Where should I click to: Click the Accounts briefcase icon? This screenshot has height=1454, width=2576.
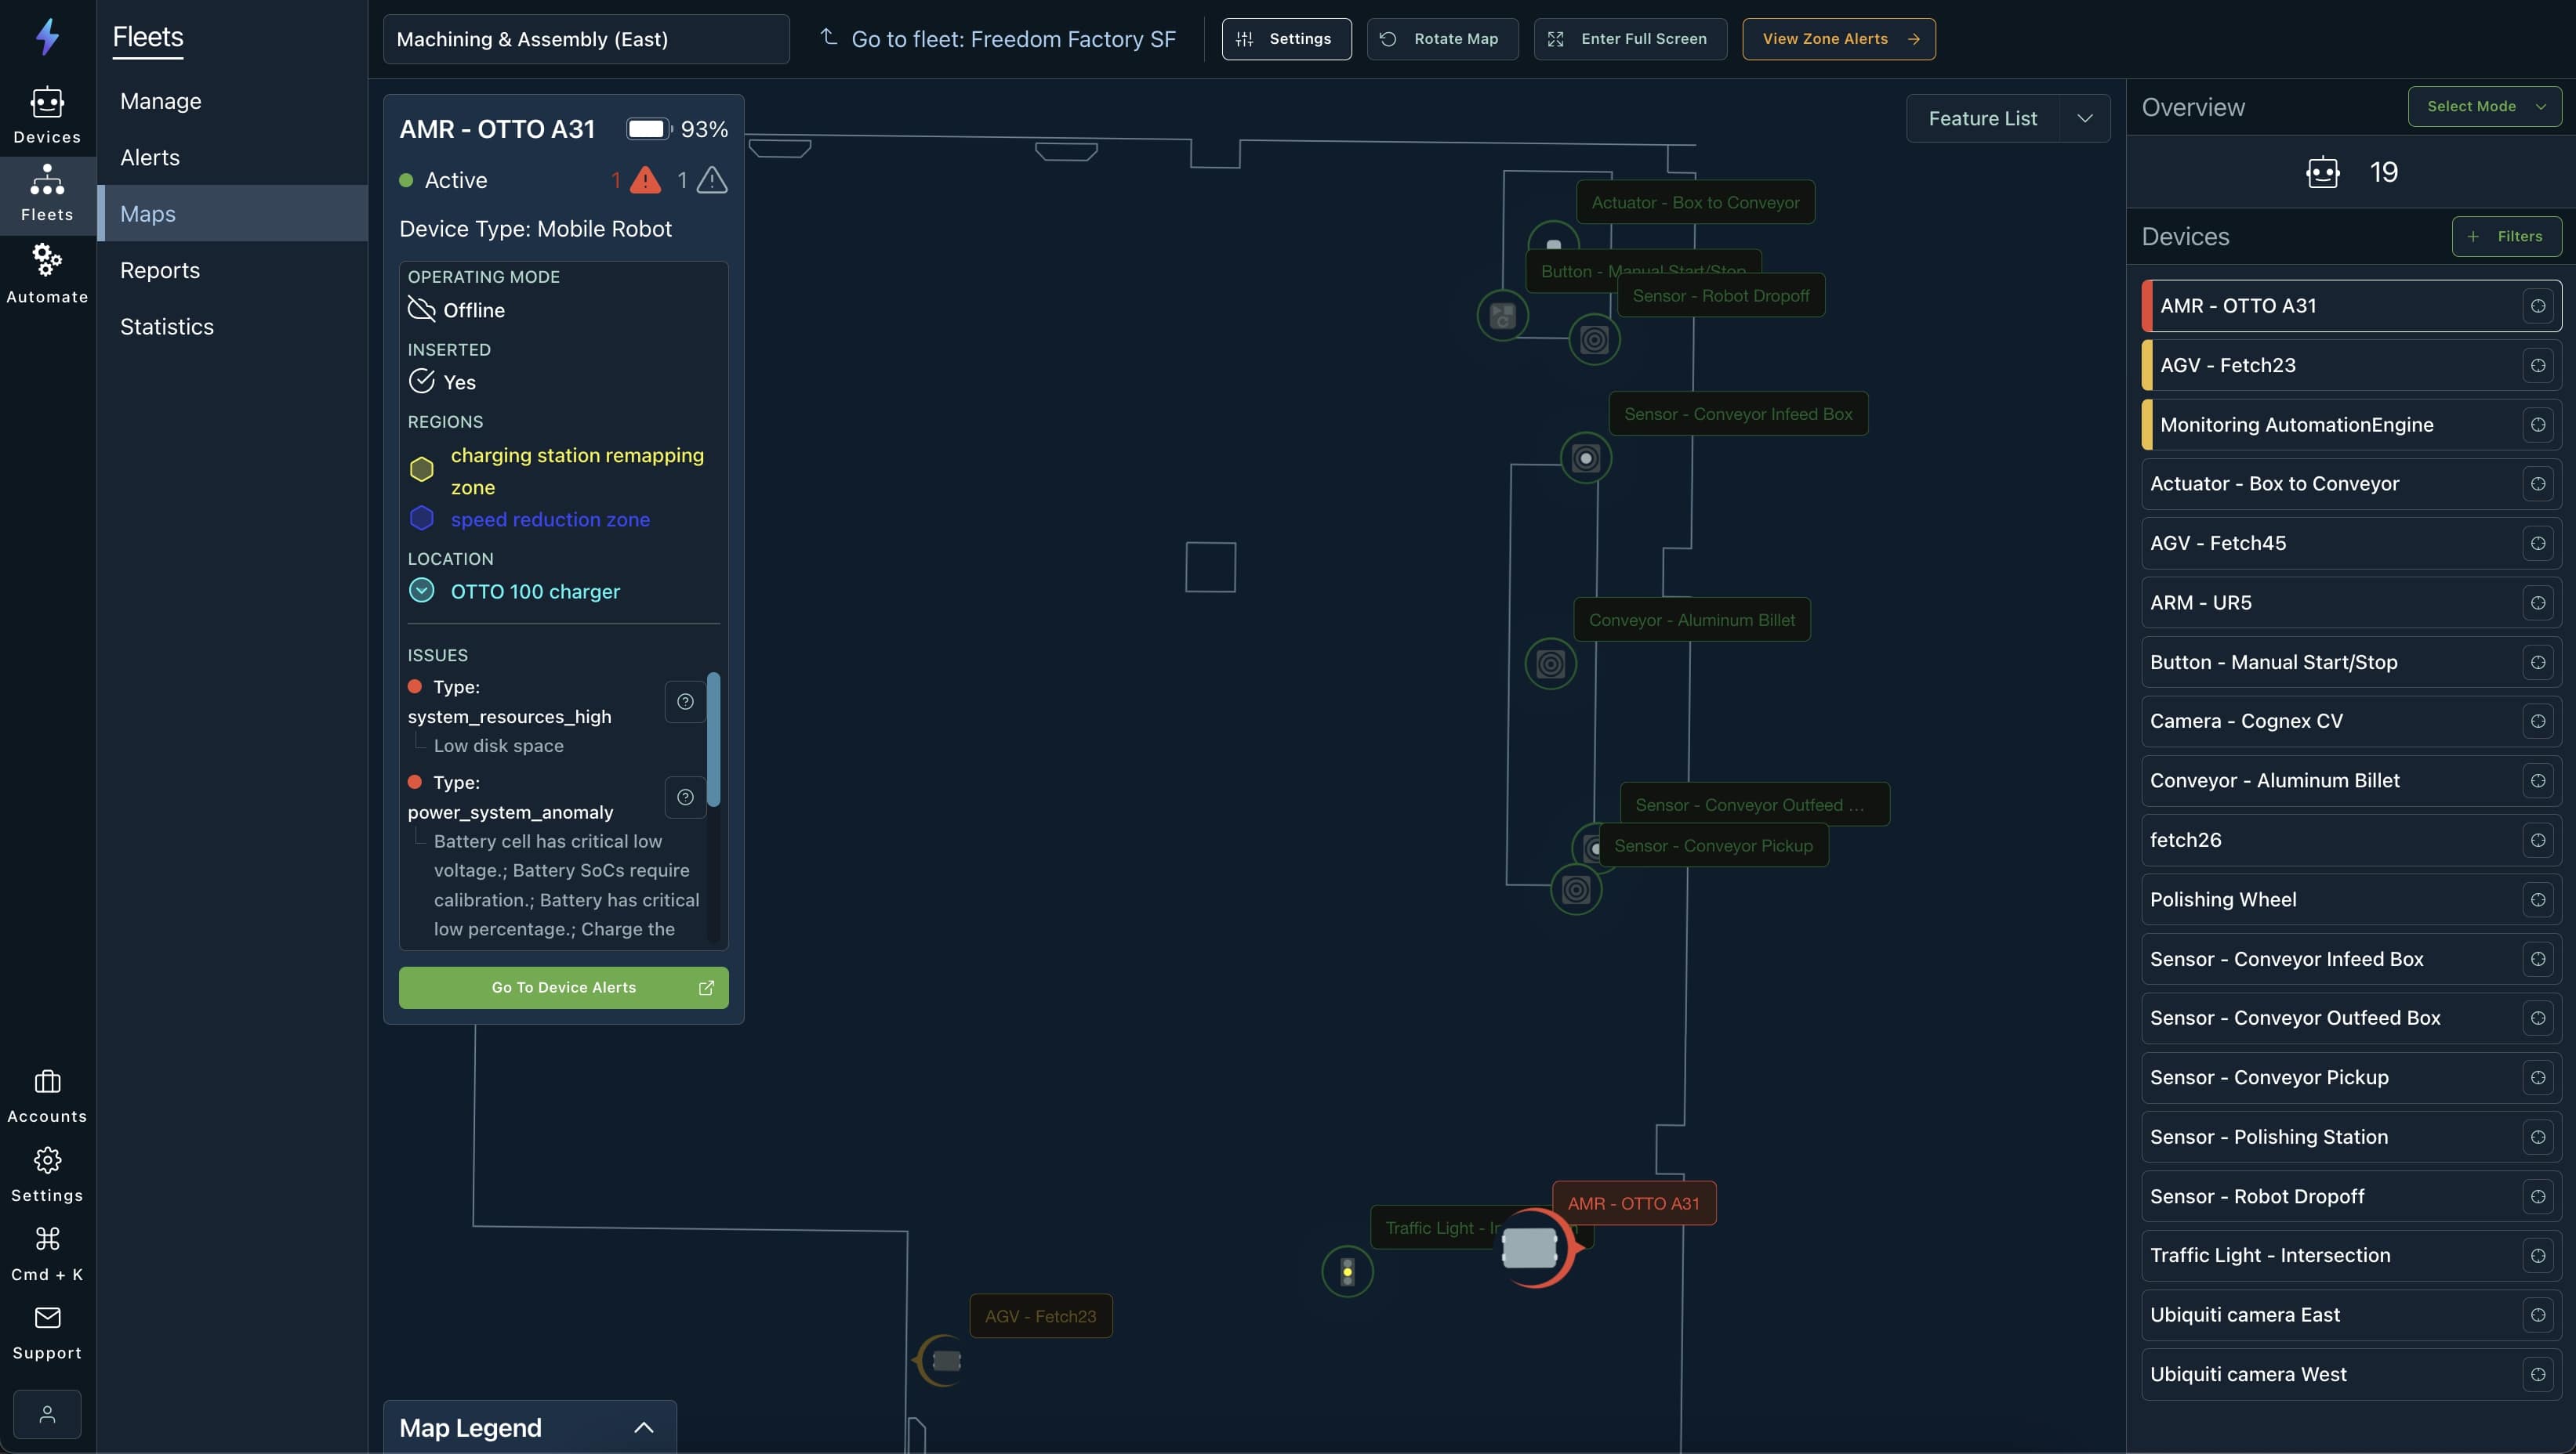(x=47, y=1082)
